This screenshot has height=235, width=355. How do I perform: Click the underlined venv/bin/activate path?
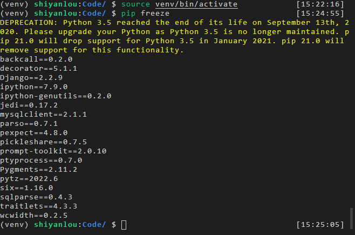pos(188,4)
